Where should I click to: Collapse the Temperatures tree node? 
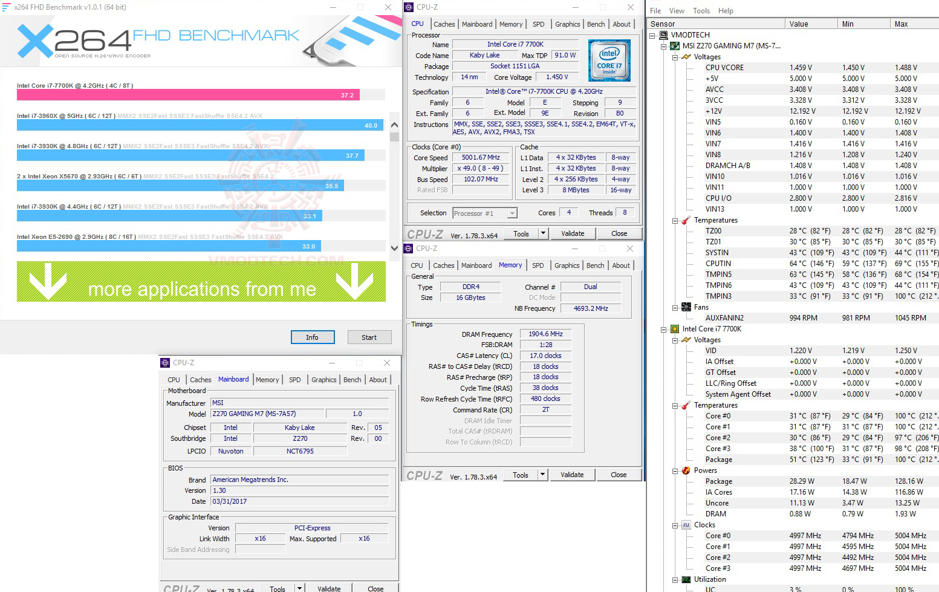(674, 220)
